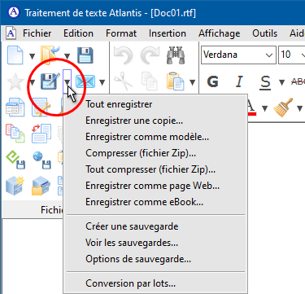Open the Format menu
The height and width of the screenshot is (294, 305).
point(121,33)
